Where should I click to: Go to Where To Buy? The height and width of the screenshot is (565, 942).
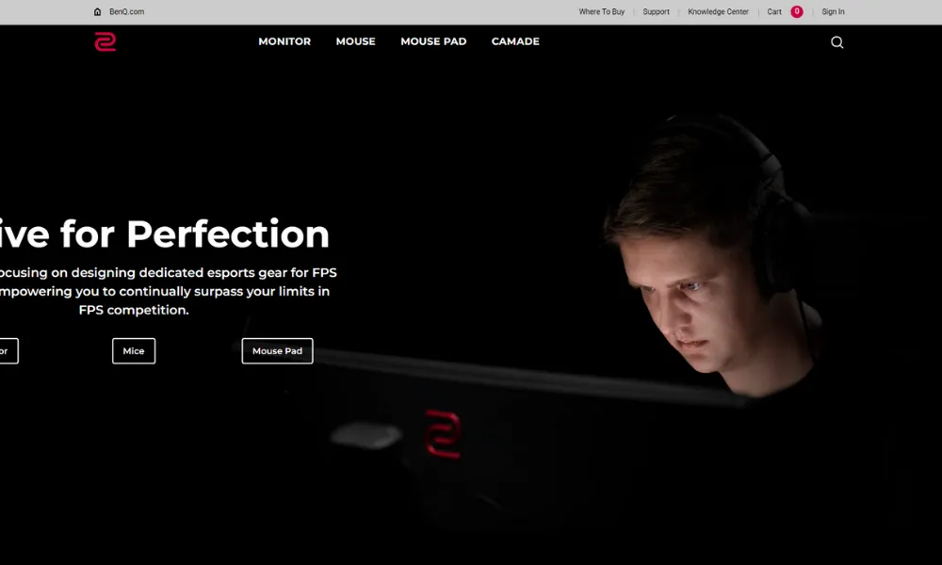tap(601, 11)
